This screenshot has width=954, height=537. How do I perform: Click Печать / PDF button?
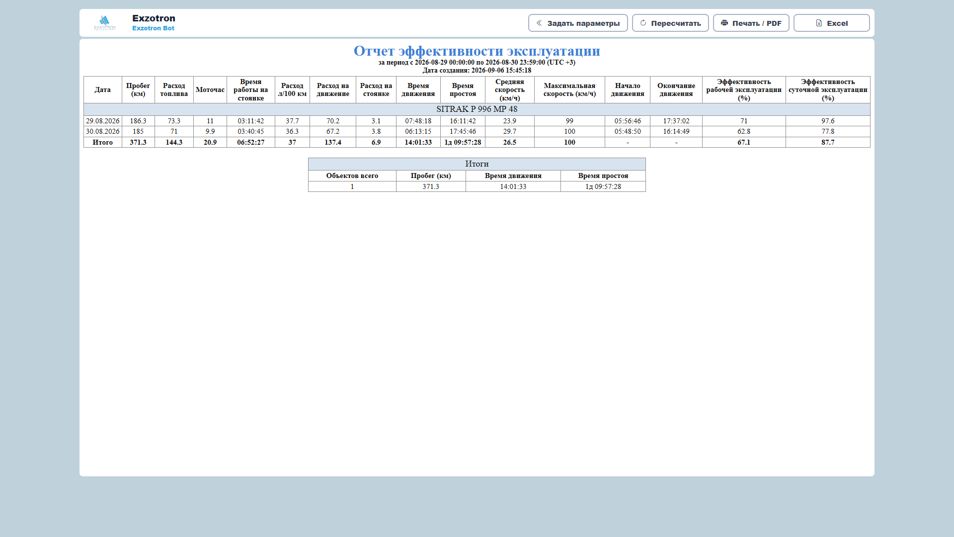pyautogui.click(x=751, y=23)
